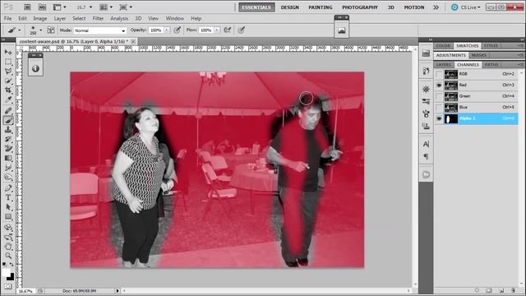The width and height of the screenshot is (526, 296).
Task: Select the Zoom tool
Action: [8, 256]
